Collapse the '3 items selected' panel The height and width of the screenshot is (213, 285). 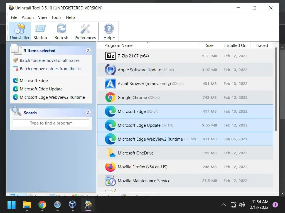tap(88, 50)
